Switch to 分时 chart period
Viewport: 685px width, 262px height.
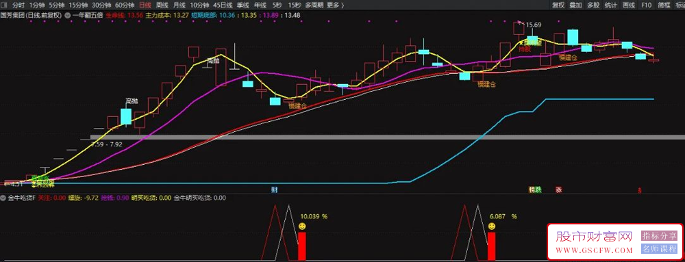pos(18,5)
